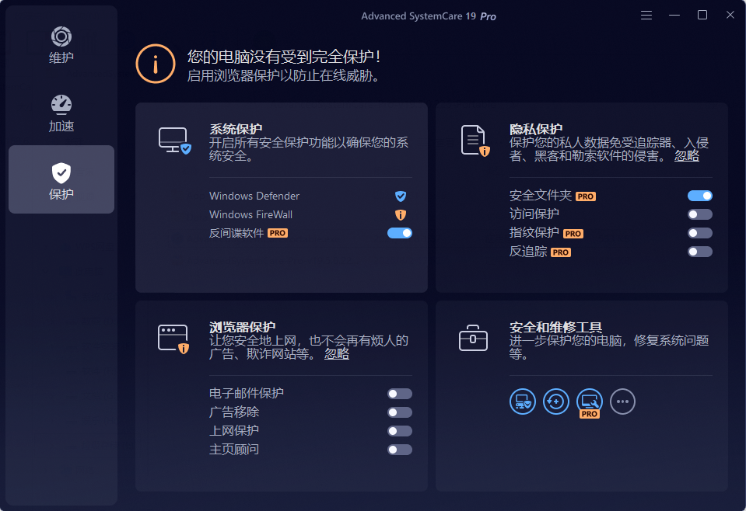Image resolution: width=746 pixels, height=511 pixels.
Task: Toggle 反间谍软件 switch off
Action: (400, 233)
